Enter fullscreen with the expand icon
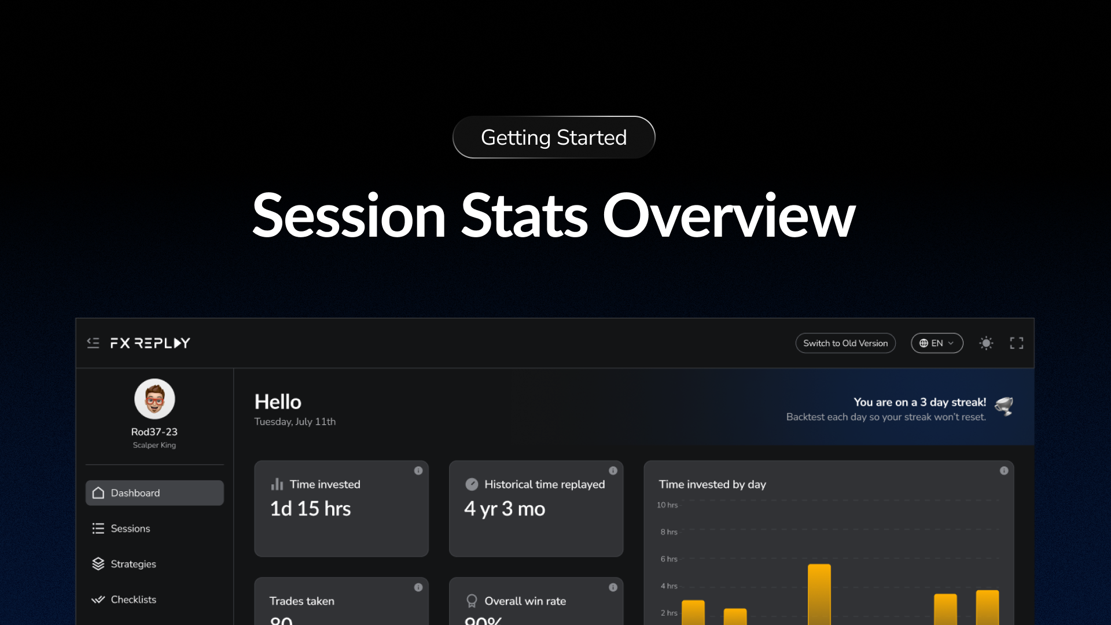The height and width of the screenshot is (625, 1111). point(1017,343)
